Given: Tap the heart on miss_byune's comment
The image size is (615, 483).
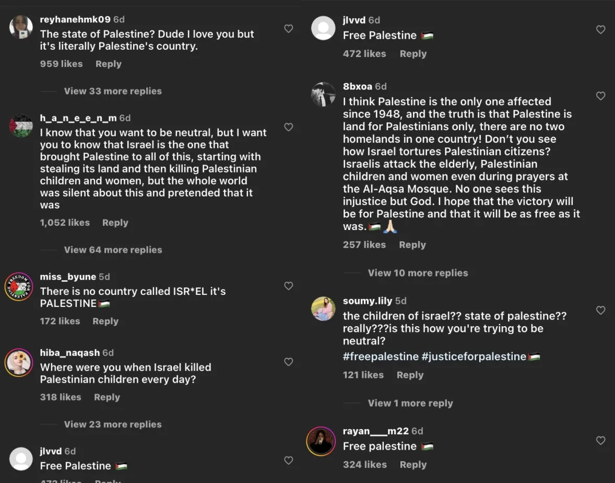Looking at the screenshot, I should point(288,285).
